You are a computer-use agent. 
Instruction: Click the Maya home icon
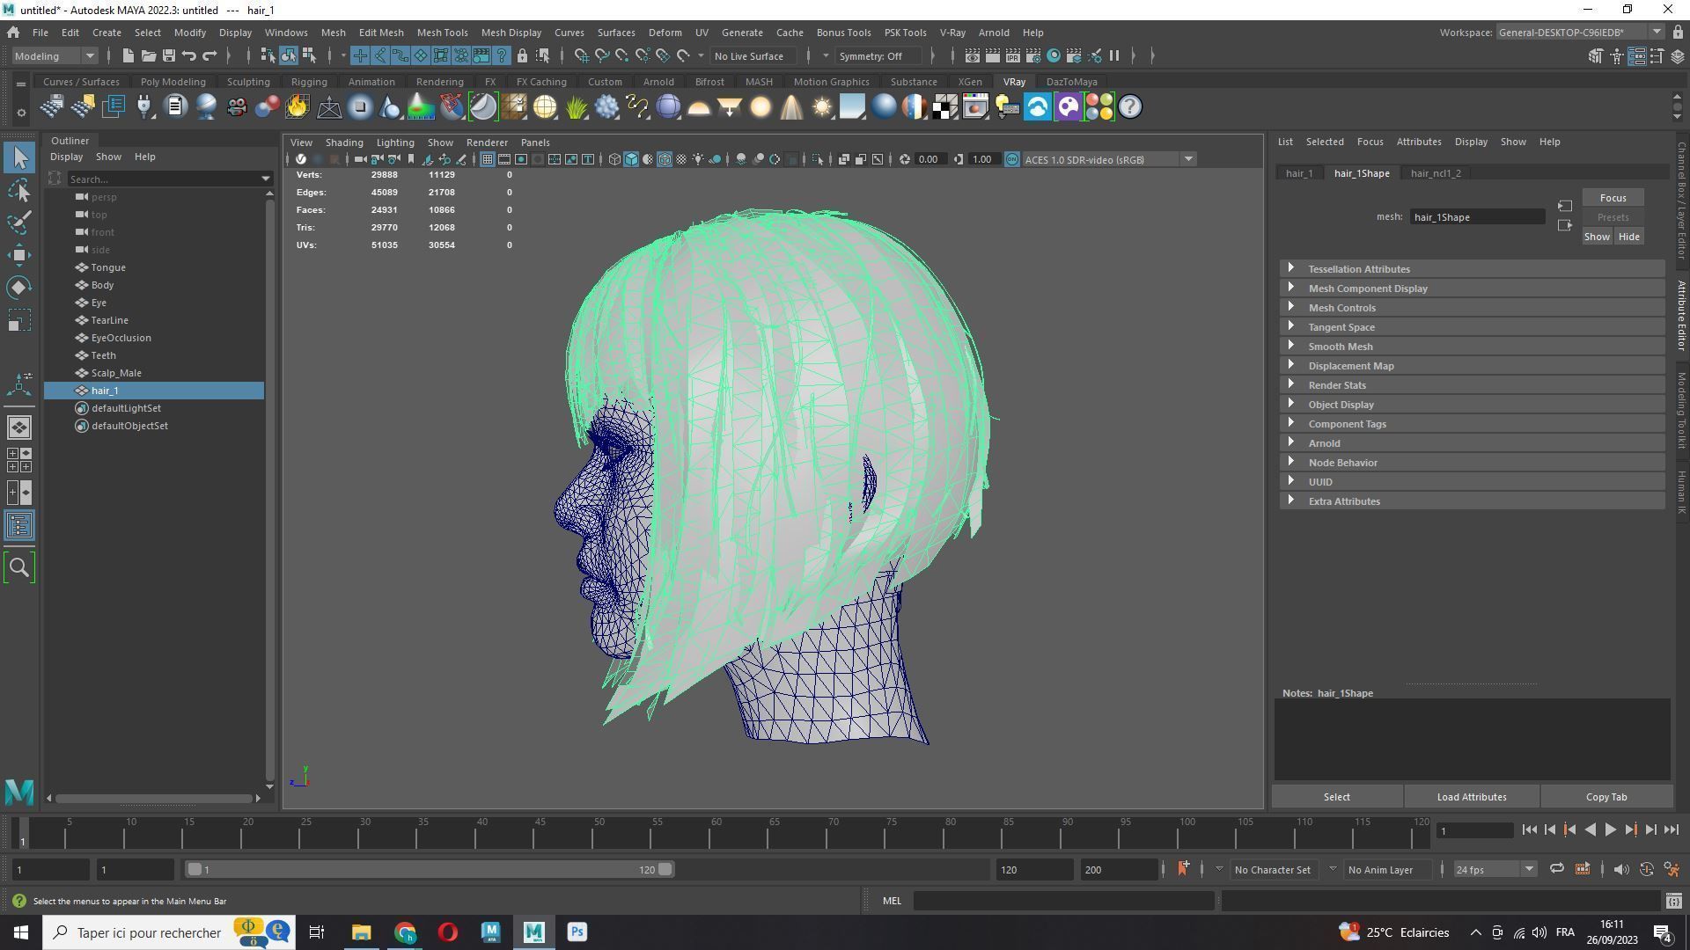pyautogui.click(x=13, y=33)
